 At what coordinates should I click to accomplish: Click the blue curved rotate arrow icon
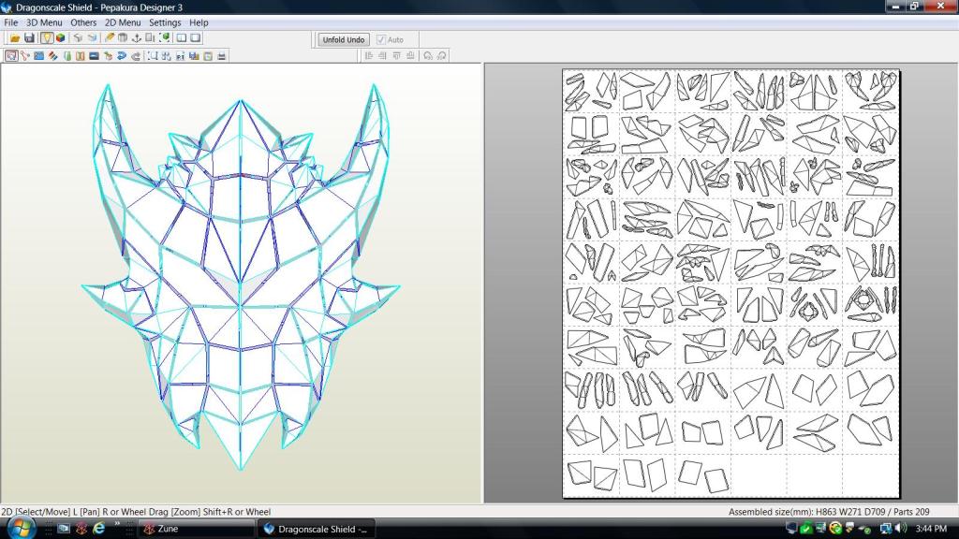coord(122,55)
